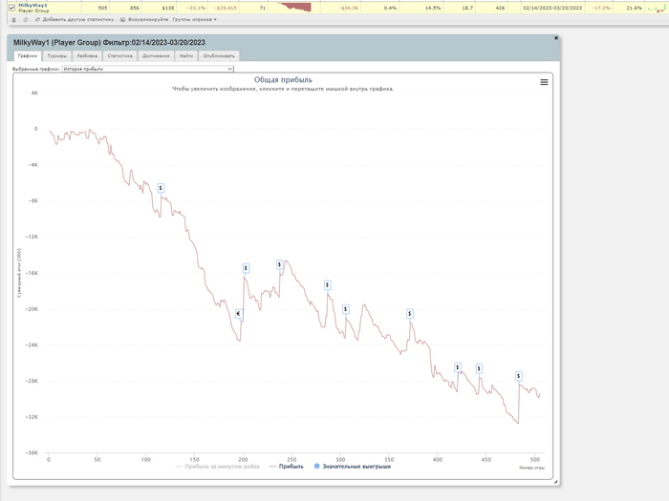Click the Добавить другую статистику link

78,20
